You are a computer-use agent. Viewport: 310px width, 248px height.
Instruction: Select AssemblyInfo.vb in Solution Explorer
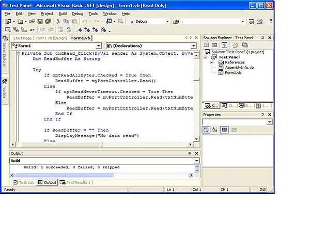click(239, 68)
